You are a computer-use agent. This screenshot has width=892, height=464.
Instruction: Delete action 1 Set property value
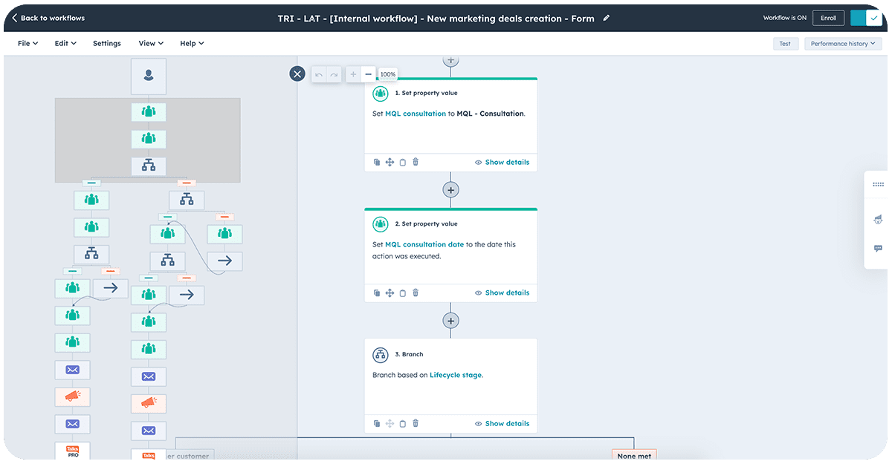[x=416, y=162]
